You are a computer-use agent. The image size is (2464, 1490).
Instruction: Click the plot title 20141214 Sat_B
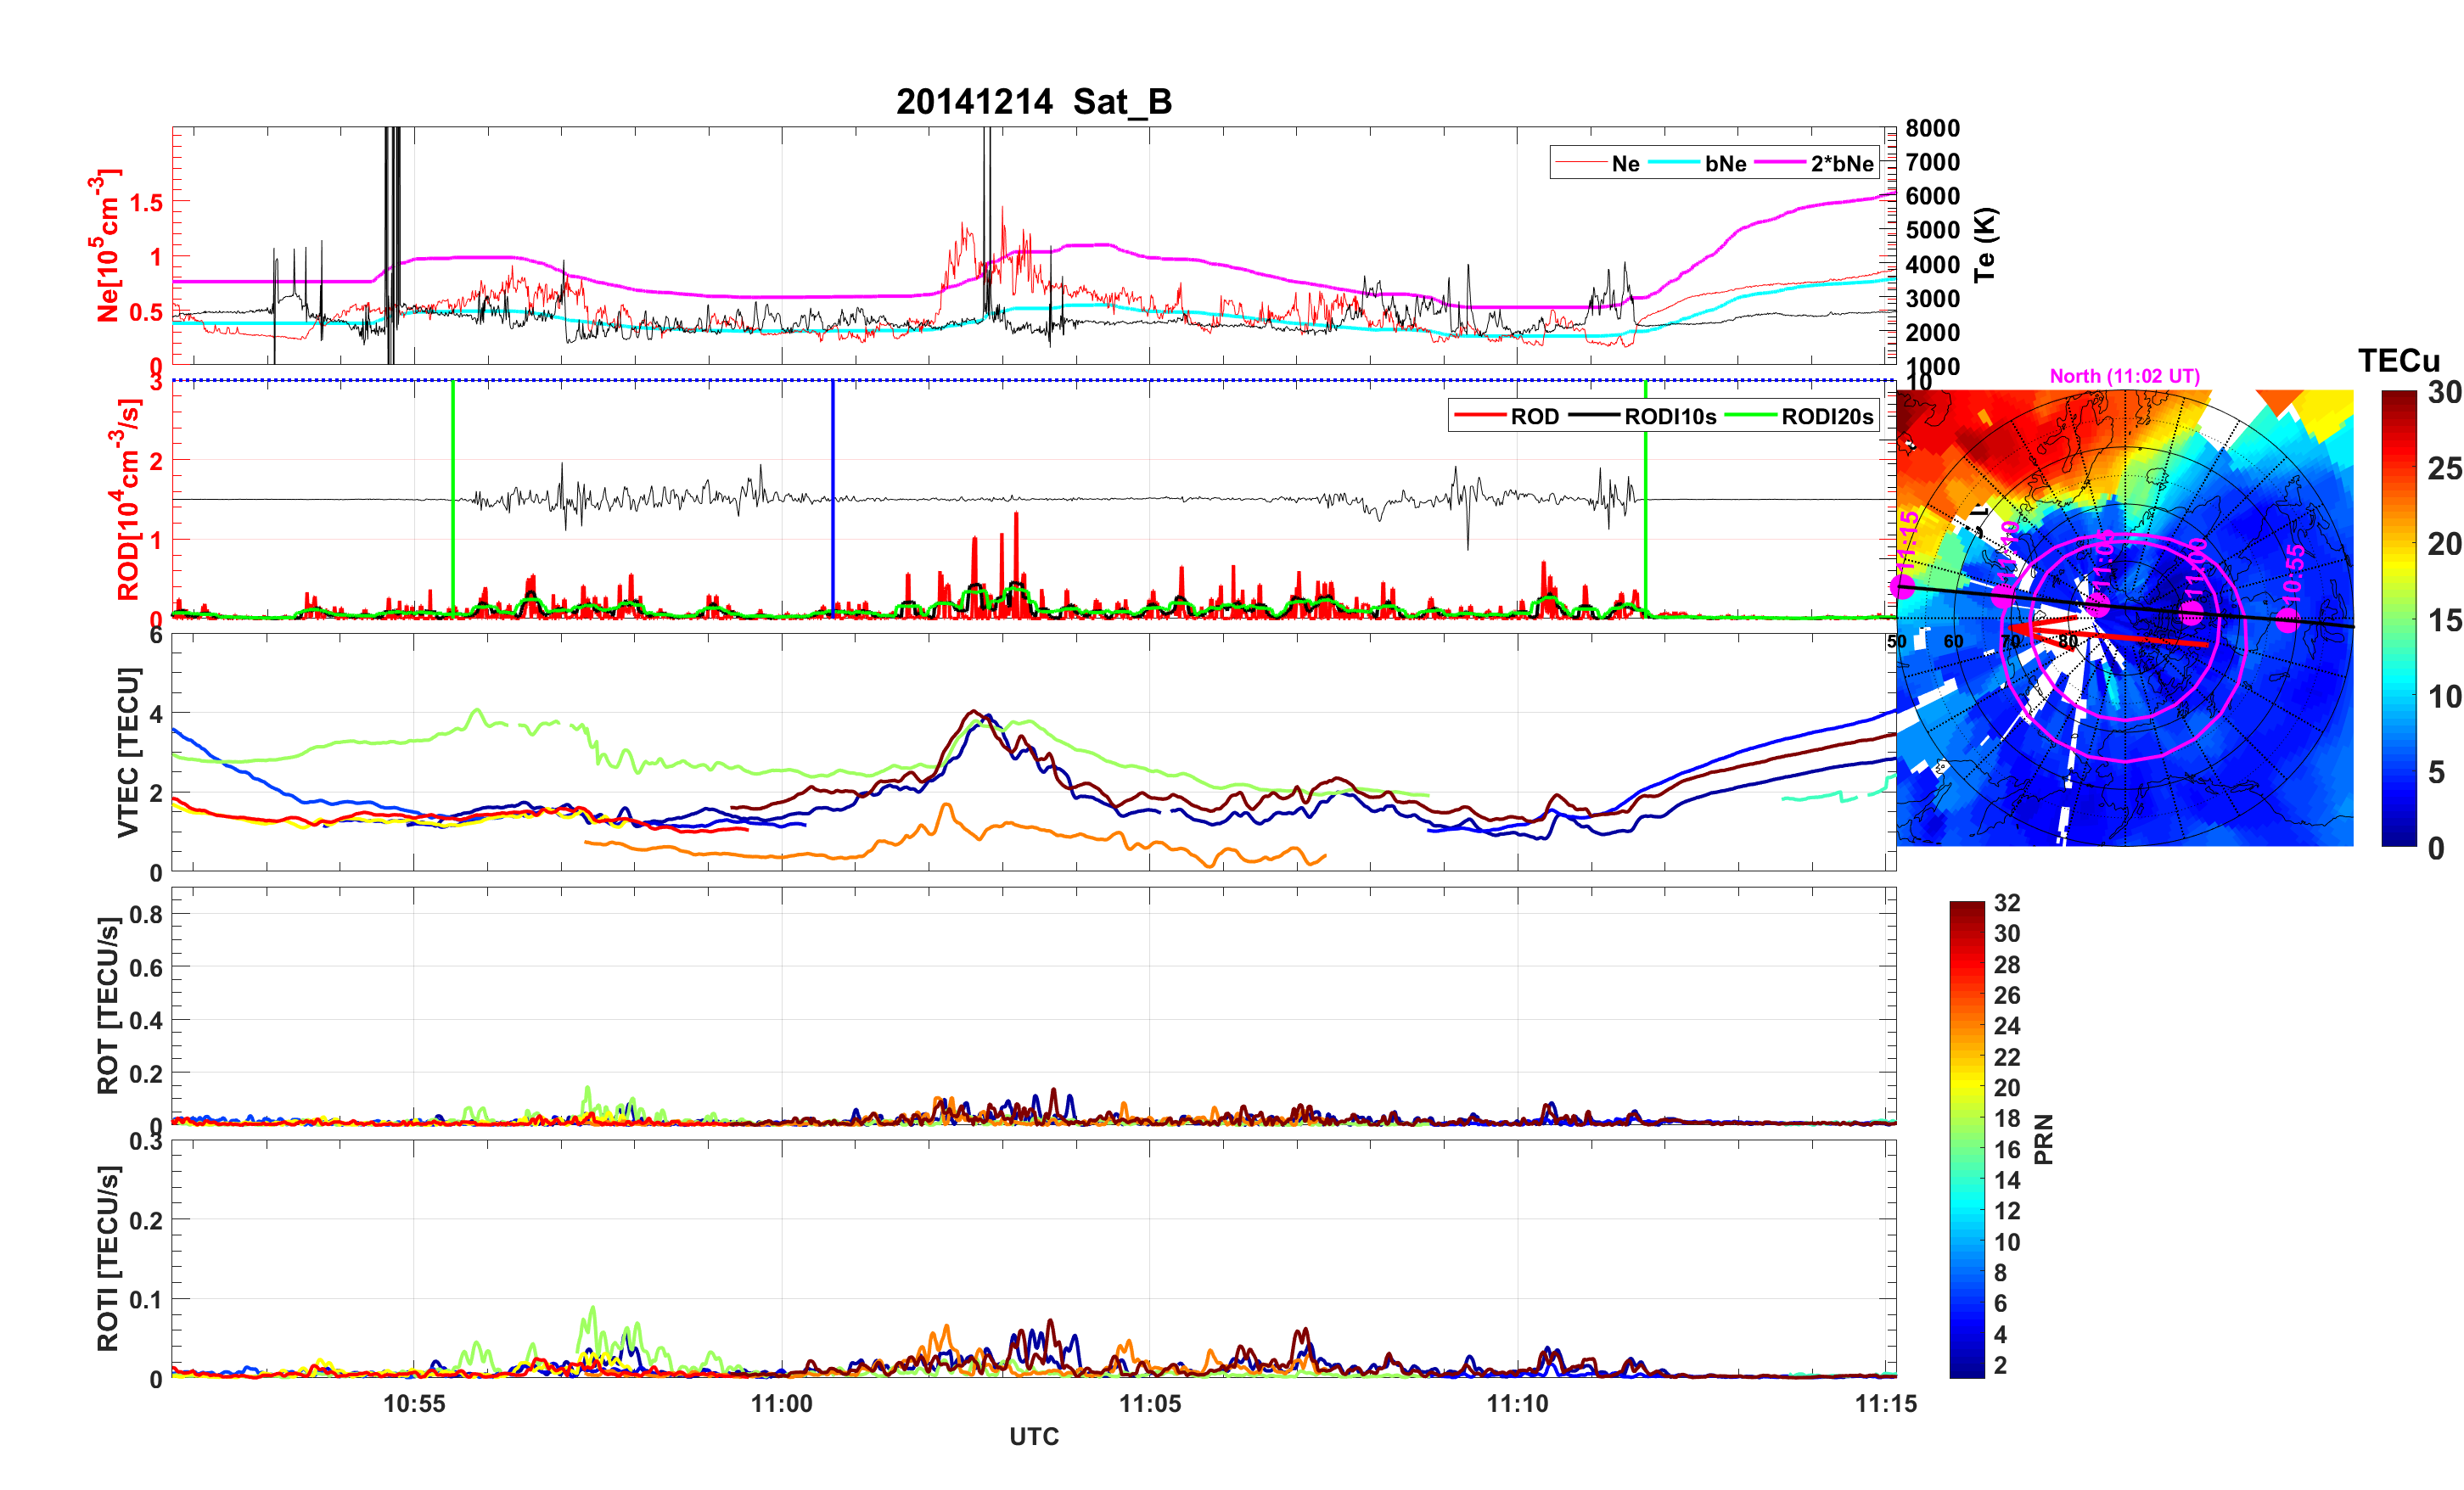pos(1033,102)
